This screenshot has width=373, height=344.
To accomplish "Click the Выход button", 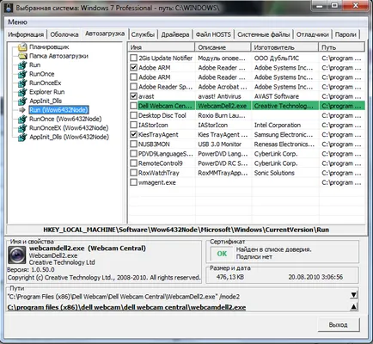I will click(x=339, y=325).
